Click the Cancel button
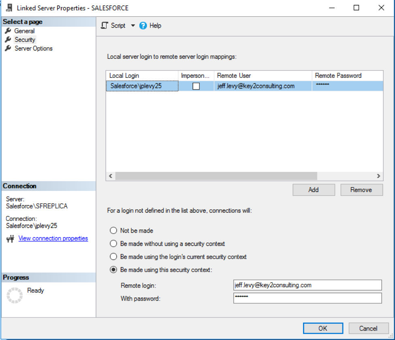395x340 pixels. click(369, 328)
